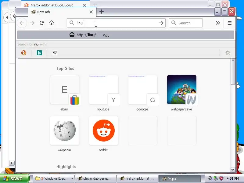
Task: Search with DuckDuckGo one-off engine icon
Action: coord(24,53)
